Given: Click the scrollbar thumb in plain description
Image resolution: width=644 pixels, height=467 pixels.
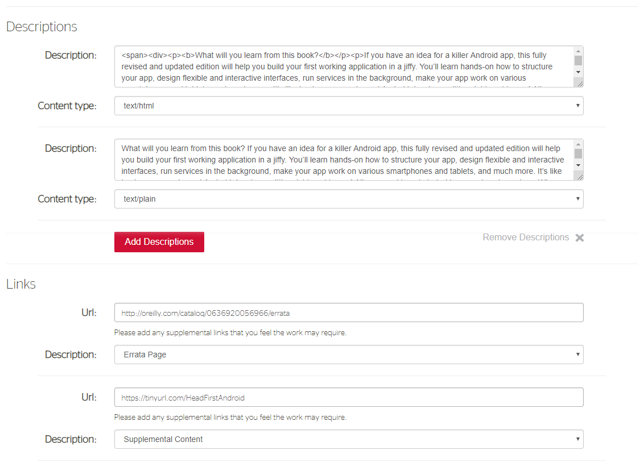Looking at the screenshot, I should pyautogui.click(x=578, y=153).
